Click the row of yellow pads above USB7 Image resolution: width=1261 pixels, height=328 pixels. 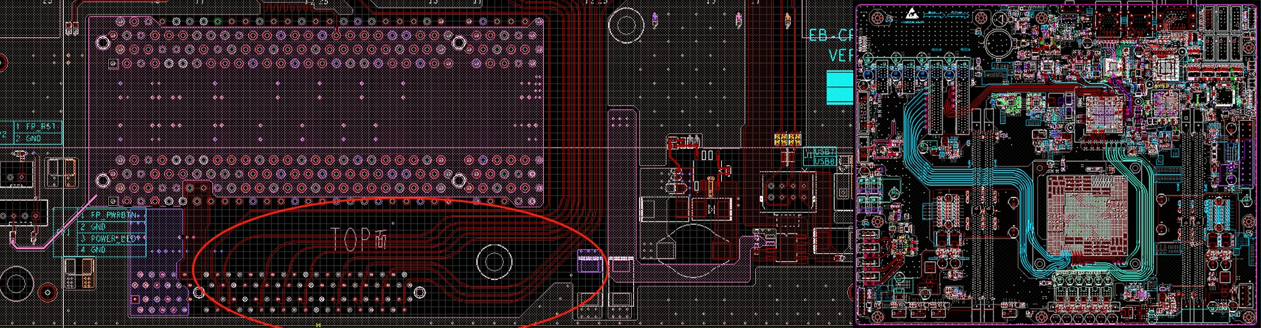787,139
